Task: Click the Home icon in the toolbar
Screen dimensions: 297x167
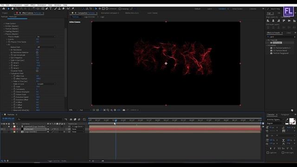Action: click(x=4, y=9)
